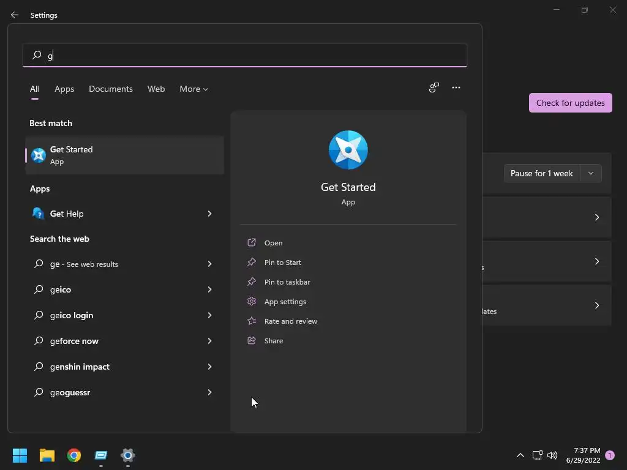Click Share in the preview pane
The image size is (627, 470).
point(274,340)
